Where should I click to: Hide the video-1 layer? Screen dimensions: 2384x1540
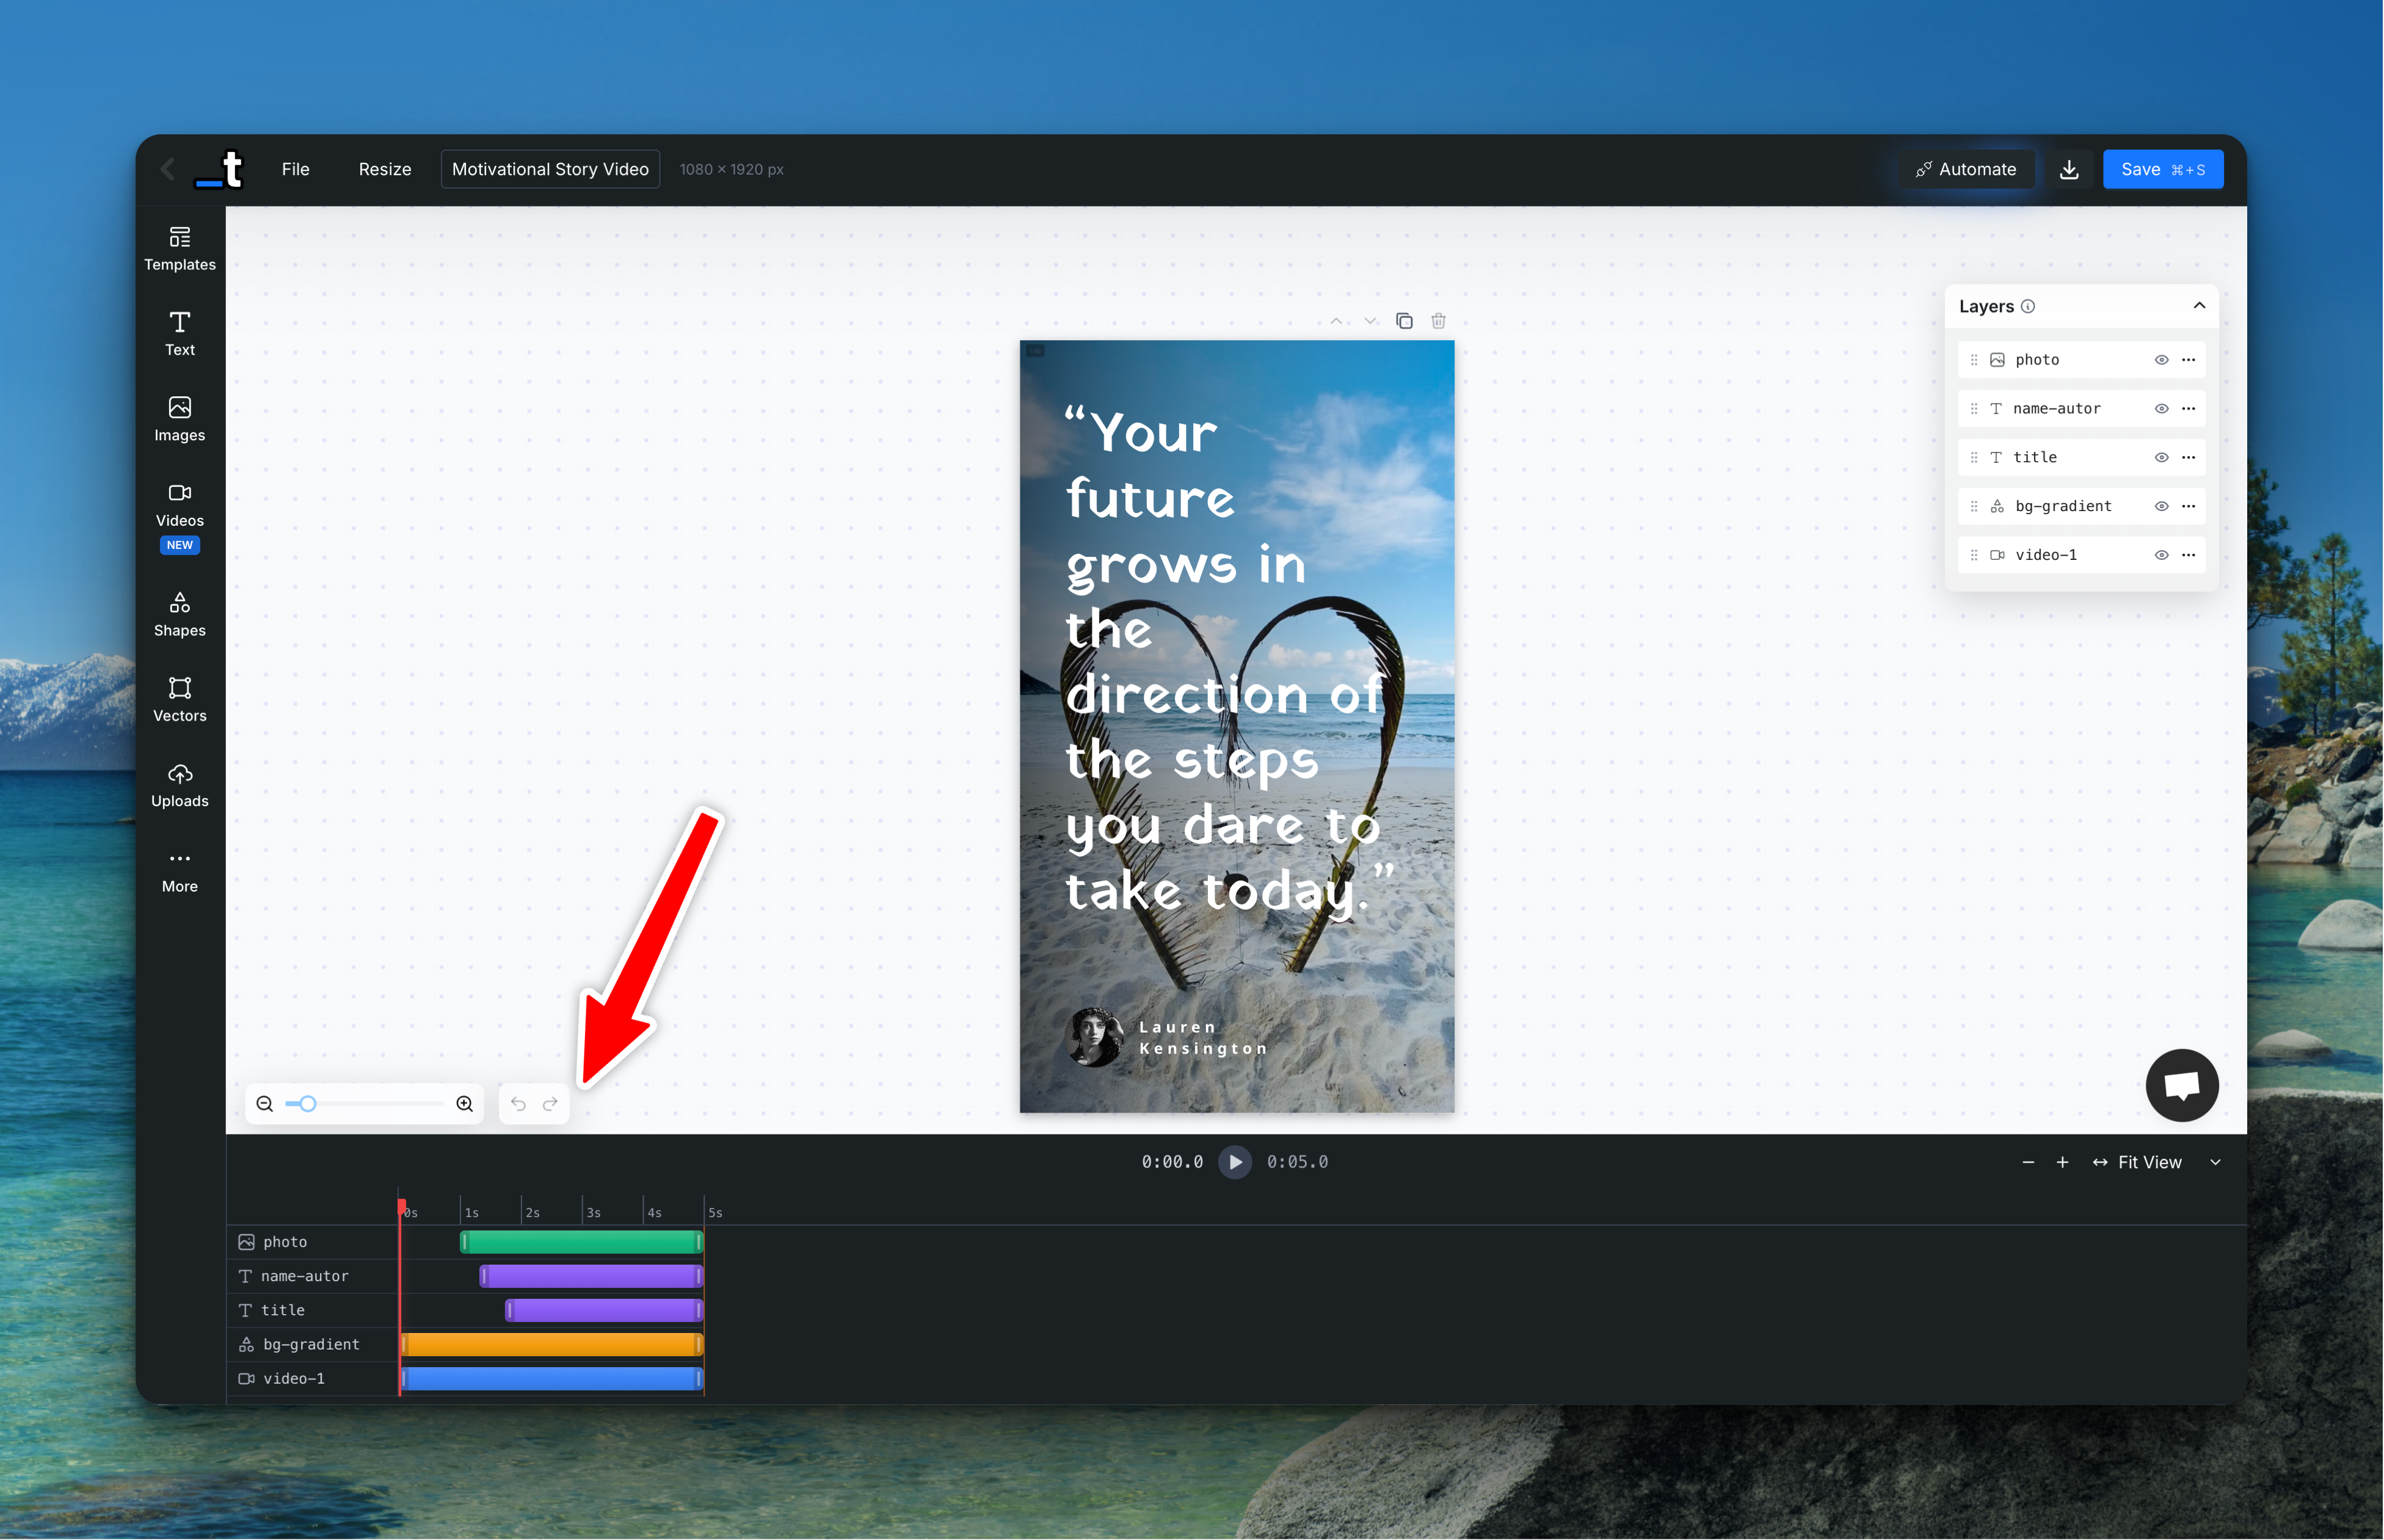click(x=2161, y=554)
